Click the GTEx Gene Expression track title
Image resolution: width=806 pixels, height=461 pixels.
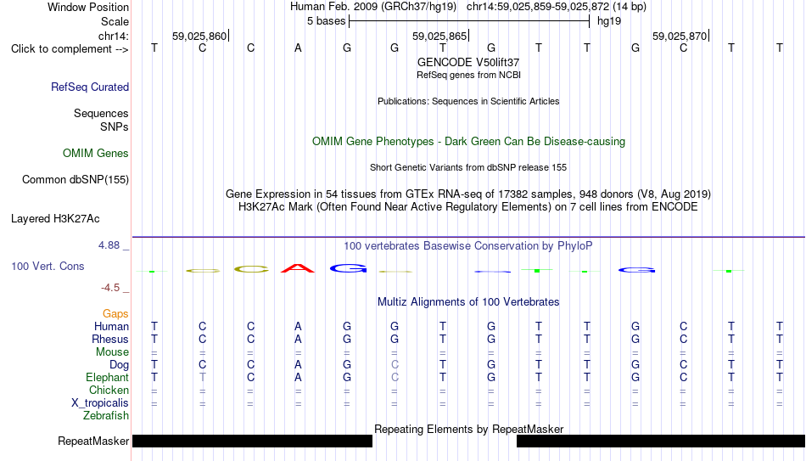(x=468, y=194)
